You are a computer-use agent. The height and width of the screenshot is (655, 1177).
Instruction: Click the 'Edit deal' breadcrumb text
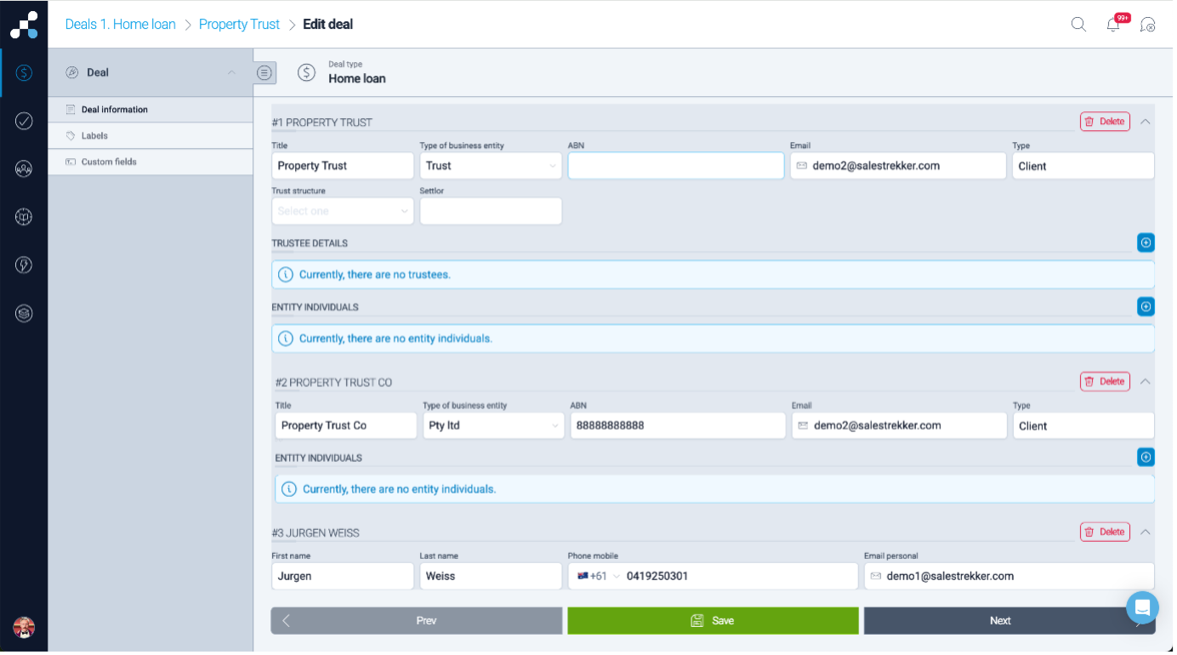[328, 25]
